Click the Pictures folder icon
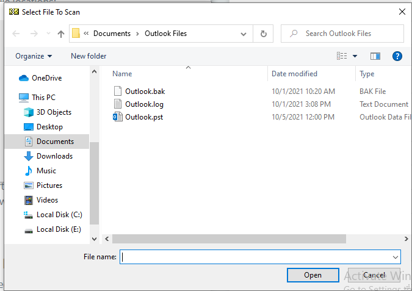The image size is (412, 291). pos(29,185)
